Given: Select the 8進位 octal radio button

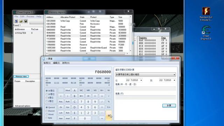Looking at the screenshot, I should pos(47,98).
